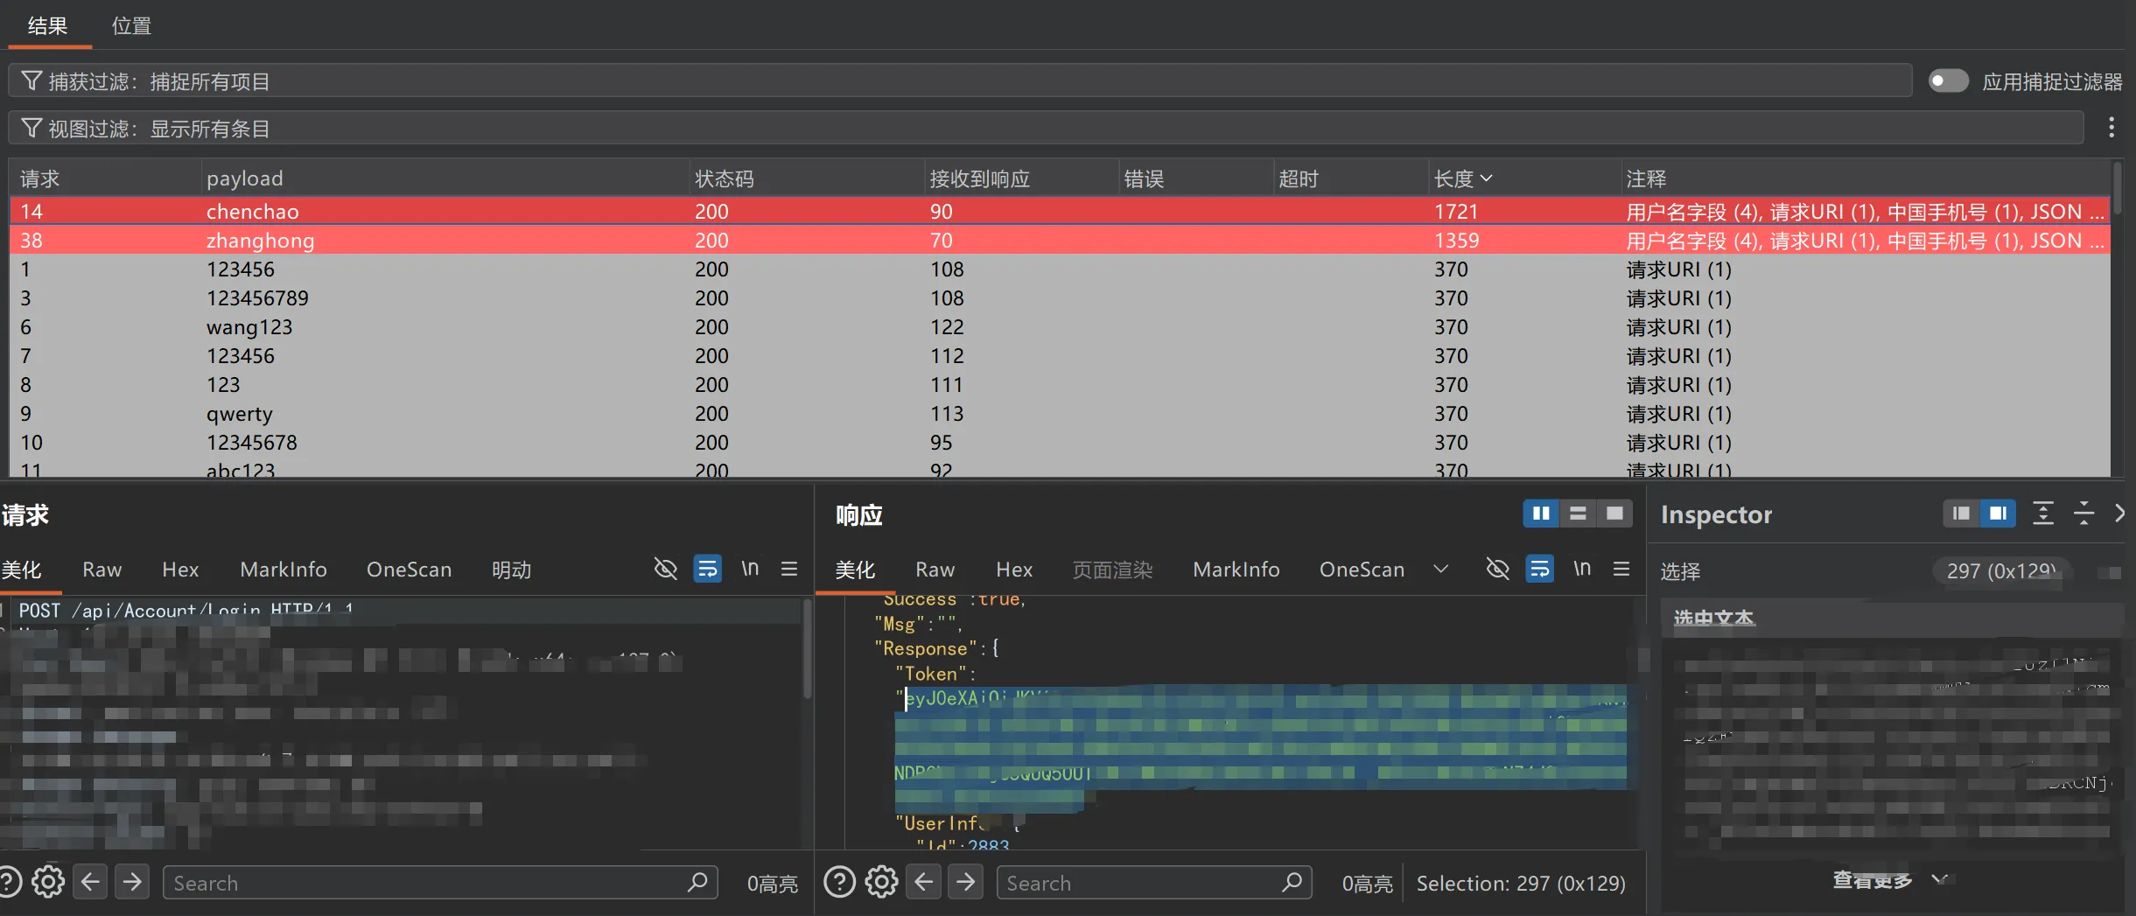
Task: Open the capture filter funnel icon
Action: tap(32, 81)
